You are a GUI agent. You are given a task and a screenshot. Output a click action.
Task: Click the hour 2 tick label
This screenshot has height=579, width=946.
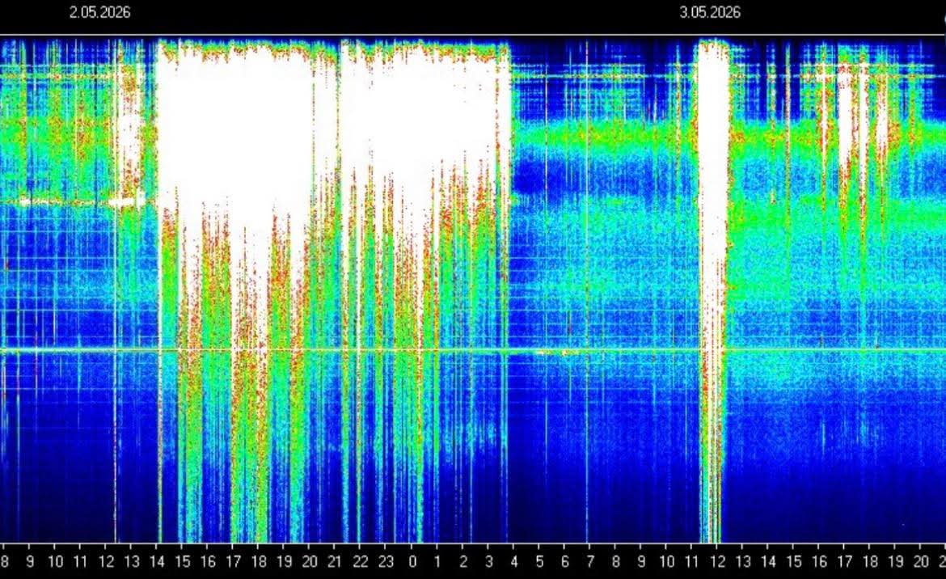462,562
